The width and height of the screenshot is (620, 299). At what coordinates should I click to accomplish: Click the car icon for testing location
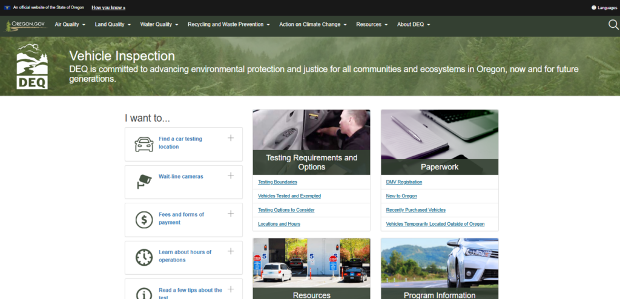(143, 143)
